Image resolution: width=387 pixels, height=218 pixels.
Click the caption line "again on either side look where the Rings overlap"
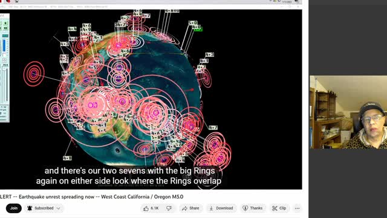129,181
